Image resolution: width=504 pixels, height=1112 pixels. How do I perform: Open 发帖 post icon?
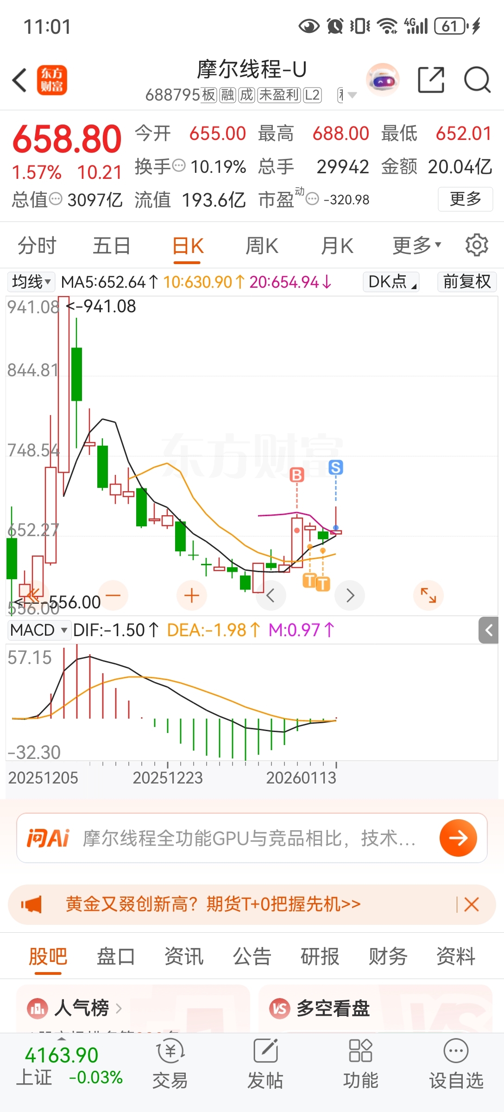(265, 1064)
